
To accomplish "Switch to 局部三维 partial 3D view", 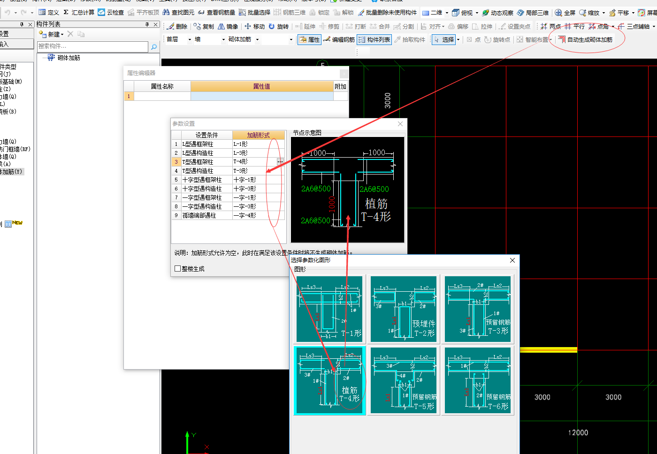I will 533,13.
